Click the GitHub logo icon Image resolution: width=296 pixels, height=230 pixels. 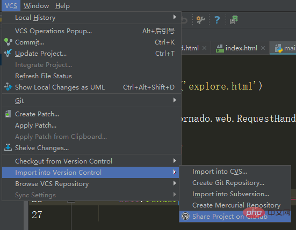pyautogui.click(x=185, y=216)
